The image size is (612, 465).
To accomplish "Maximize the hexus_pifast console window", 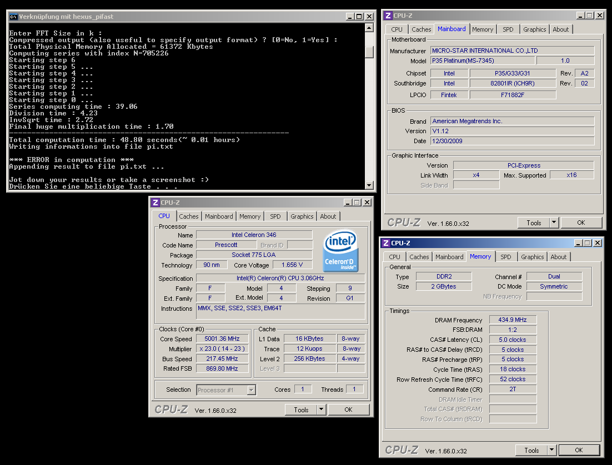I will pos(359,17).
